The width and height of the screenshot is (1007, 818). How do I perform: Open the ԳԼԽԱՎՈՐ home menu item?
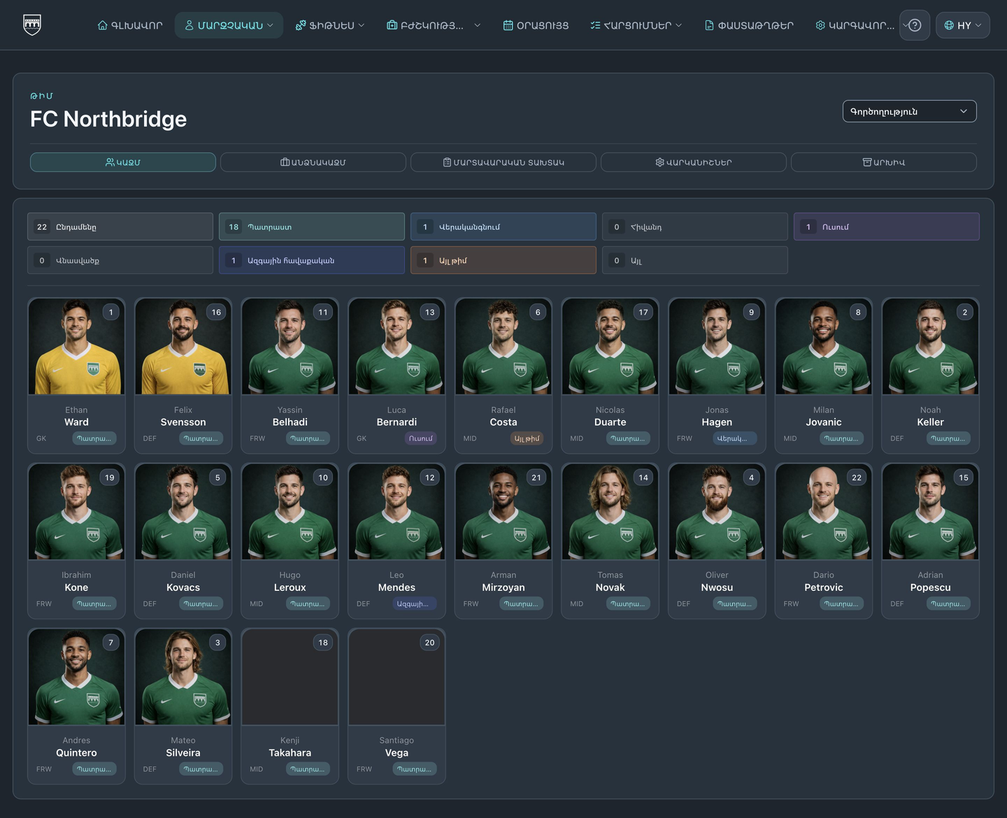point(130,25)
